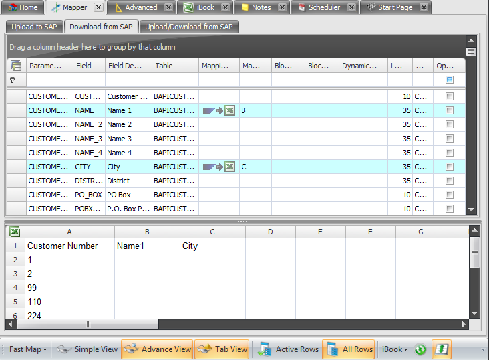489x360 pixels.
Task: Click the mapping arrow icon in CITY row
Action: (x=218, y=167)
